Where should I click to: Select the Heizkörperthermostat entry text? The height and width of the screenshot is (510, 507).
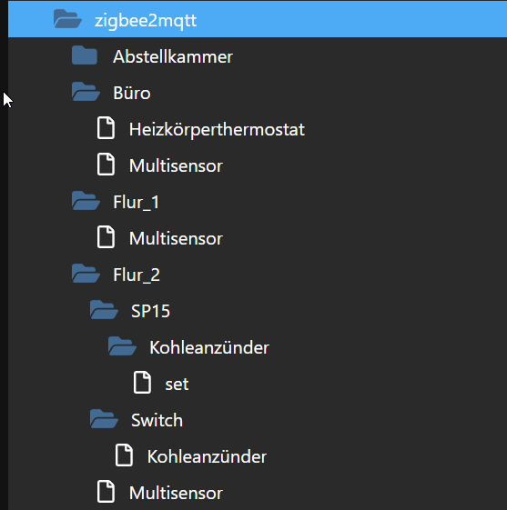217,130
